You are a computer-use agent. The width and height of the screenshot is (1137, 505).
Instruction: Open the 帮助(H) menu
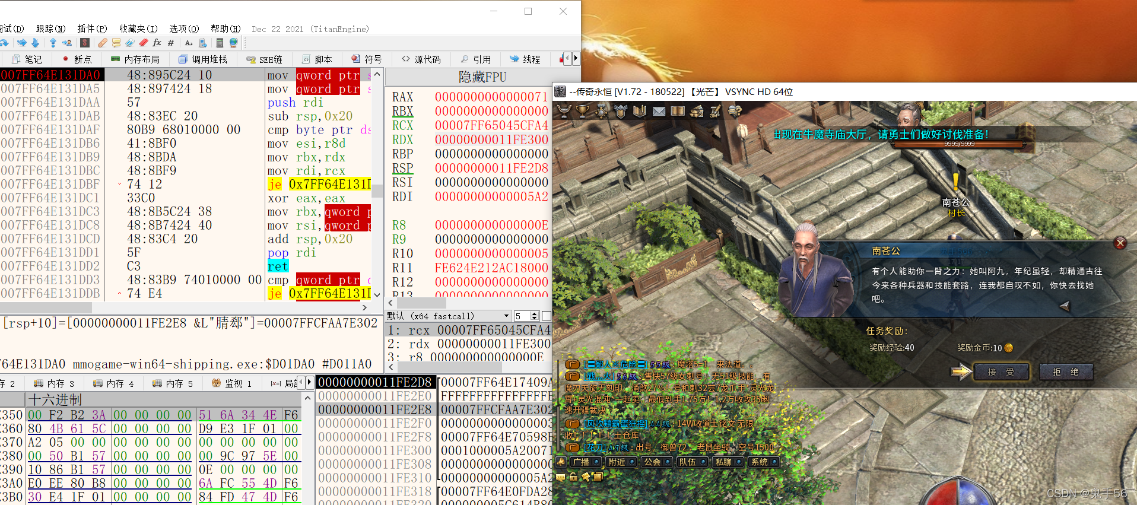pyautogui.click(x=226, y=28)
